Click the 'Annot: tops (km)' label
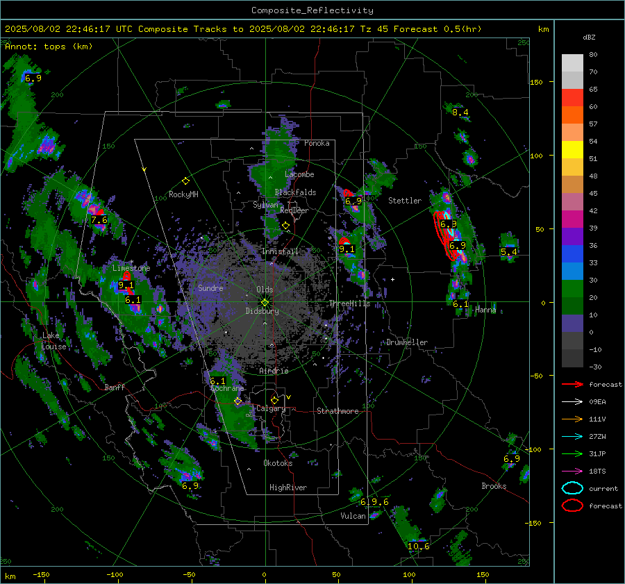 49,47
